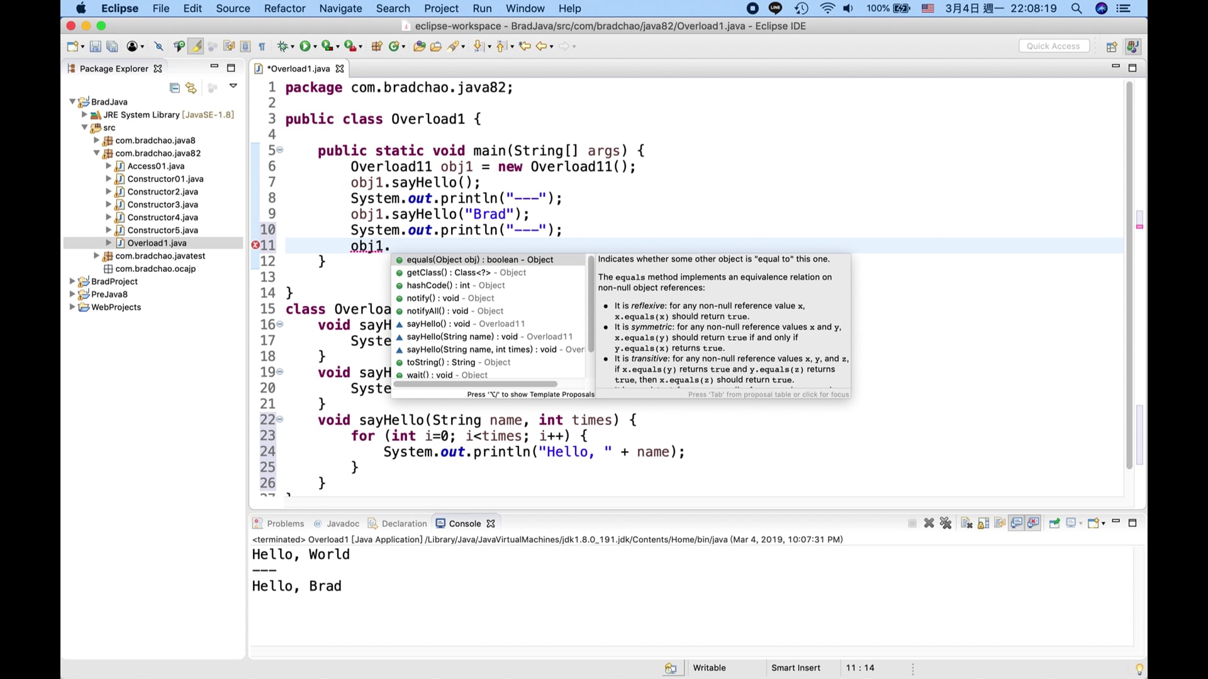Open Constructor3.java in Package Explorer
The height and width of the screenshot is (679, 1208).
click(x=162, y=204)
